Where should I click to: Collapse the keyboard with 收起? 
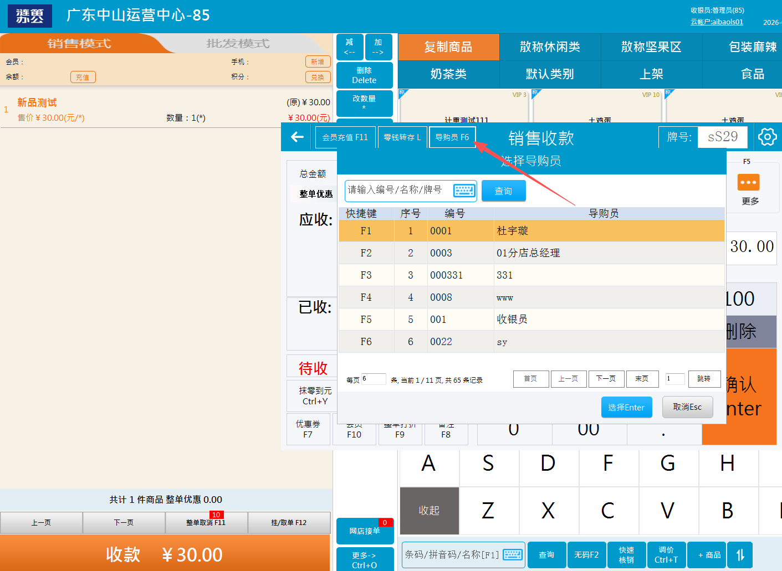coord(429,511)
